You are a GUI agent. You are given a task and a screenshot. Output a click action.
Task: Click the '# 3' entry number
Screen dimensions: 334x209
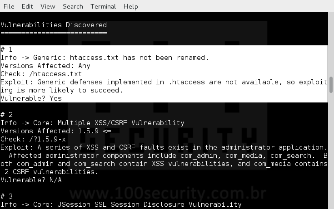7,196
